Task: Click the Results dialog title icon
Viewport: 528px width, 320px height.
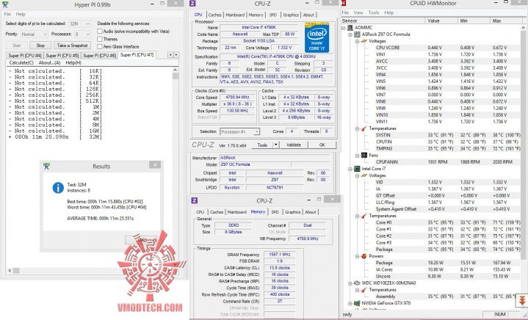Action: (x=46, y=166)
